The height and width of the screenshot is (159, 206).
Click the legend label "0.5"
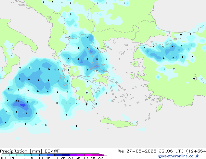coord(11,158)
